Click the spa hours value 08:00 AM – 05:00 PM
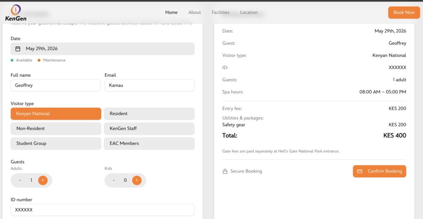Screen dimensions: 423x219 pyautogui.click(x=383, y=92)
